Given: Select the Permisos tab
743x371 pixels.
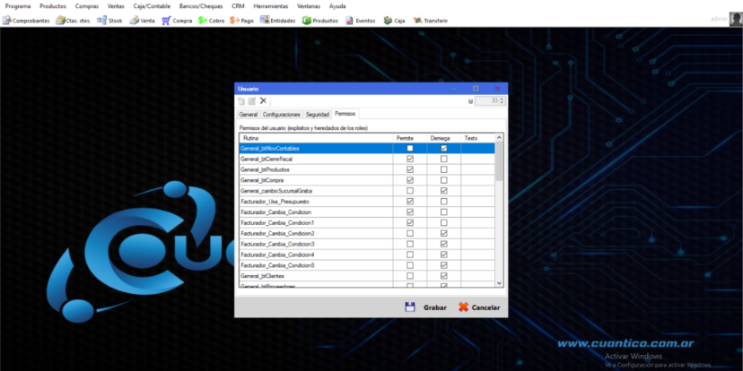Looking at the screenshot, I should (345, 114).
